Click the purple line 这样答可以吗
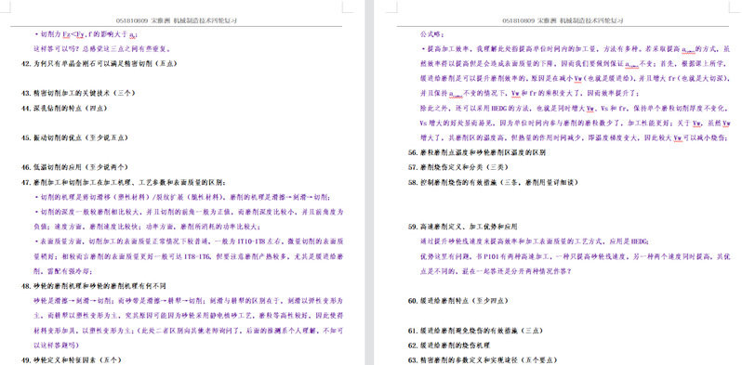Screen dimensions: 742x365 [x=101, y=48]
